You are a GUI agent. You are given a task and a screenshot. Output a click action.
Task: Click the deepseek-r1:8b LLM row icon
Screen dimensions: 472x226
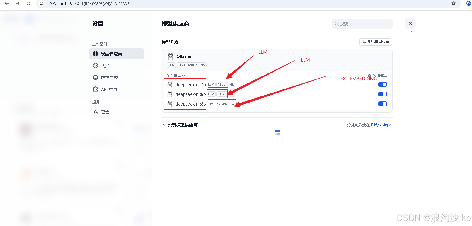tap(170, 94)
